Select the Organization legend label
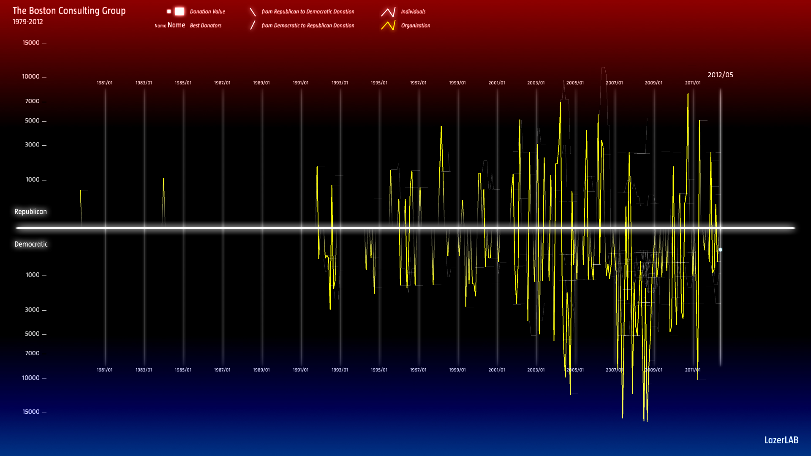Image resolution: width=811 pixels, height=456 pixels. click(x=415, y=26)
